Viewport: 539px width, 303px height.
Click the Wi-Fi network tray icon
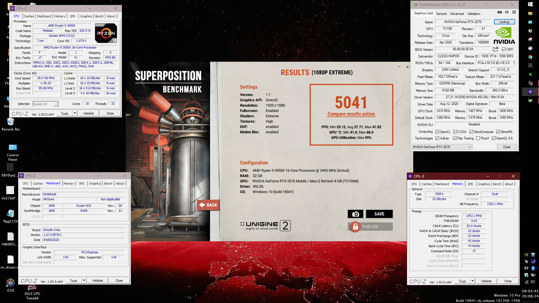(527, 282)
